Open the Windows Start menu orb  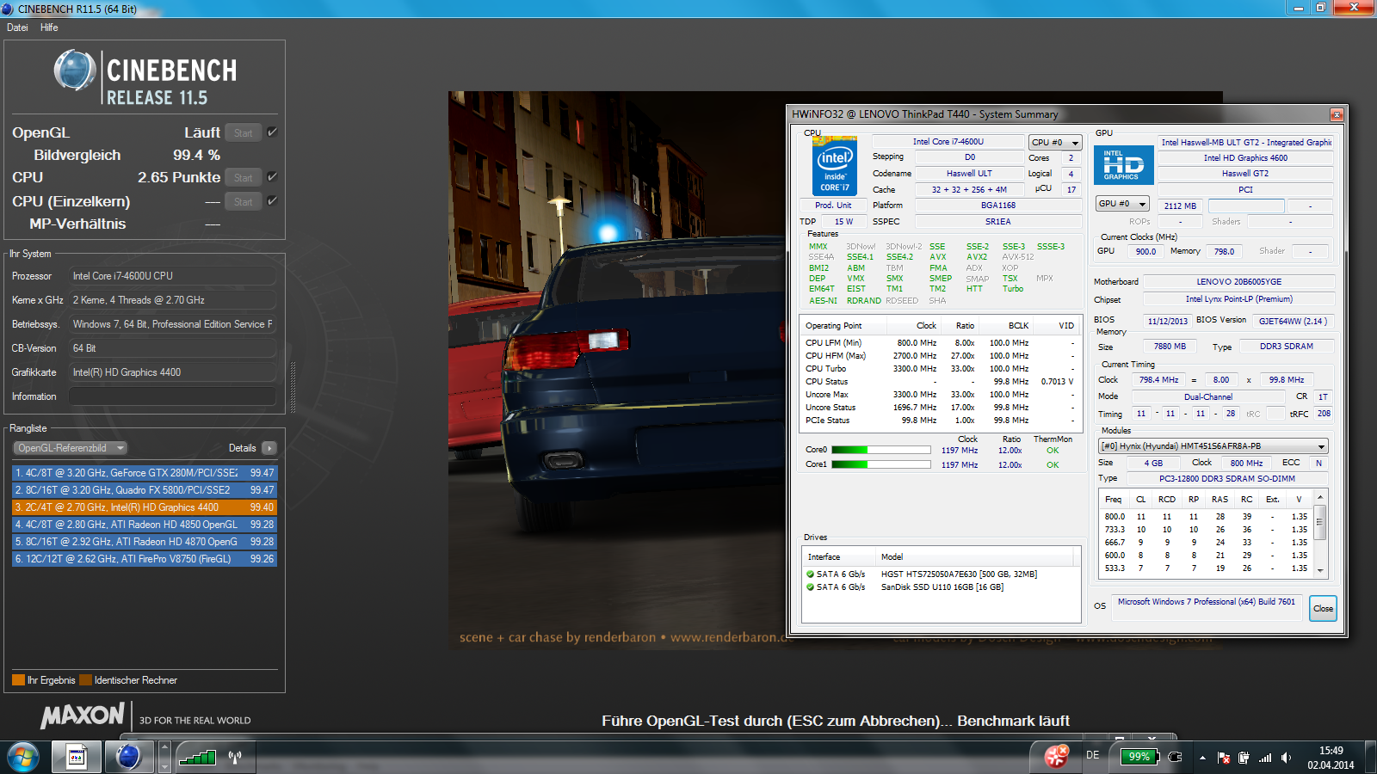(23, 757)
